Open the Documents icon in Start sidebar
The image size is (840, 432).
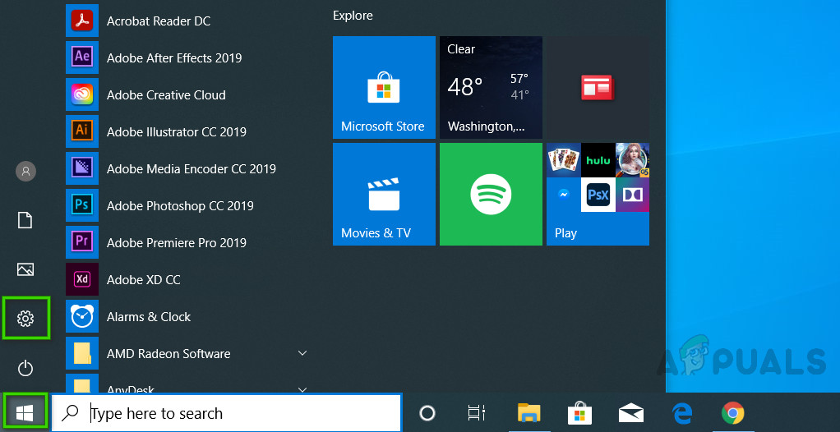click(x=25, y=220)
